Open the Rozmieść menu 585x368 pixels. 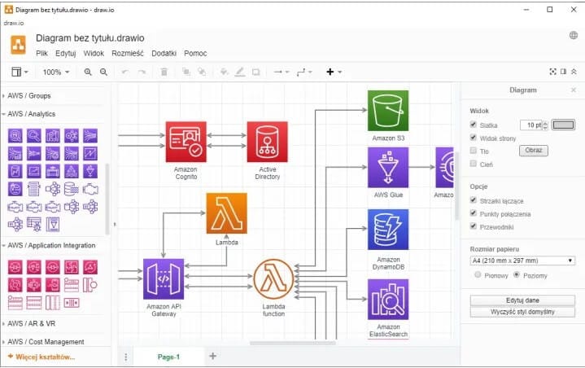tap(128, 54)
